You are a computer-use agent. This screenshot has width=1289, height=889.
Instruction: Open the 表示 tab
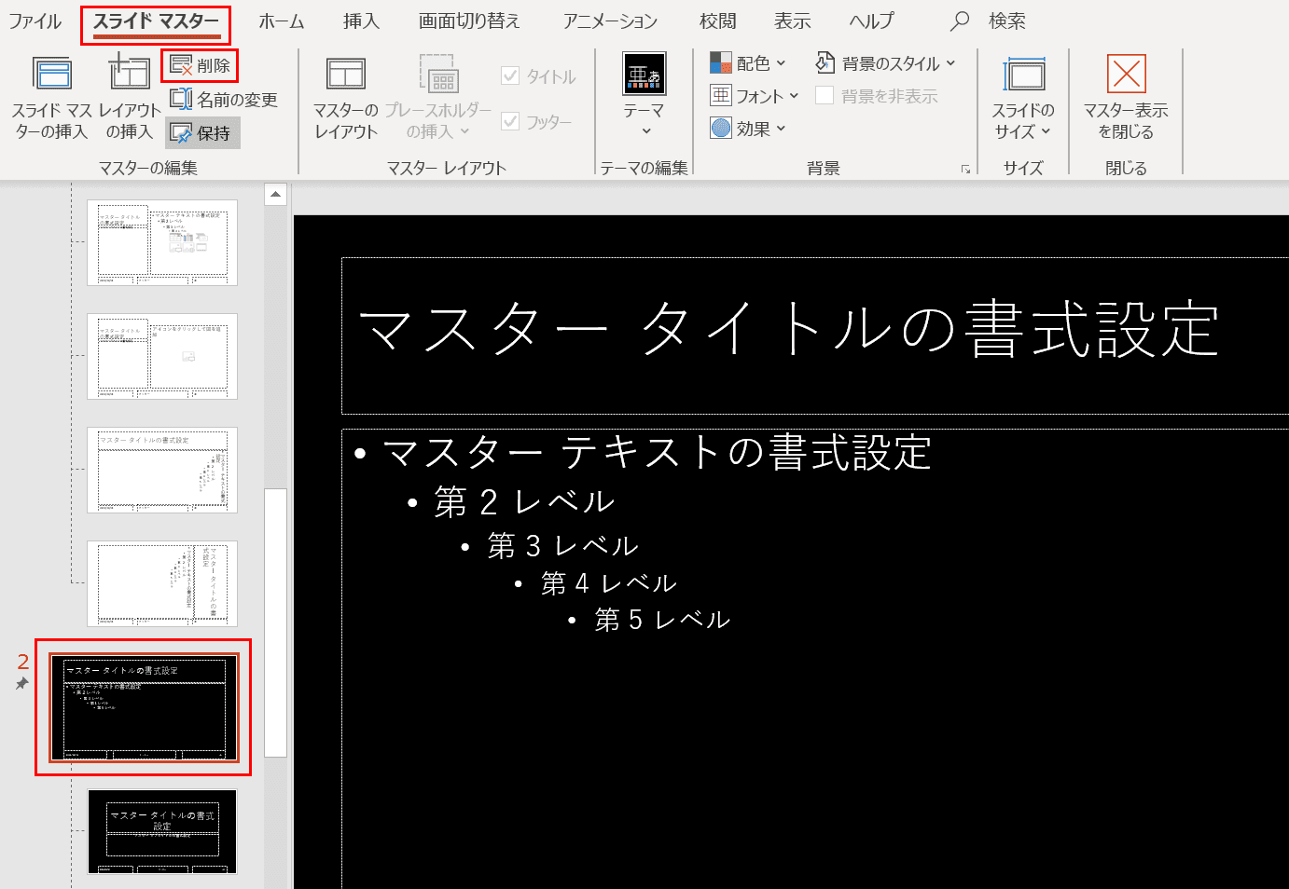click(x=793, y=21)
